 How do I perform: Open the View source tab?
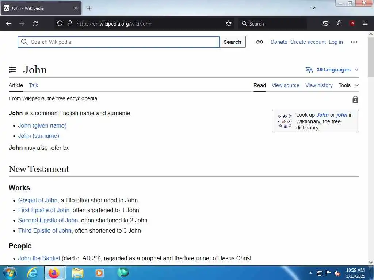click(286, 85)
